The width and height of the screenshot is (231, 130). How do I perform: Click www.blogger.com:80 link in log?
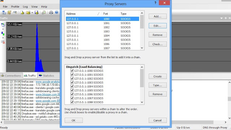(x=48, y=94)
